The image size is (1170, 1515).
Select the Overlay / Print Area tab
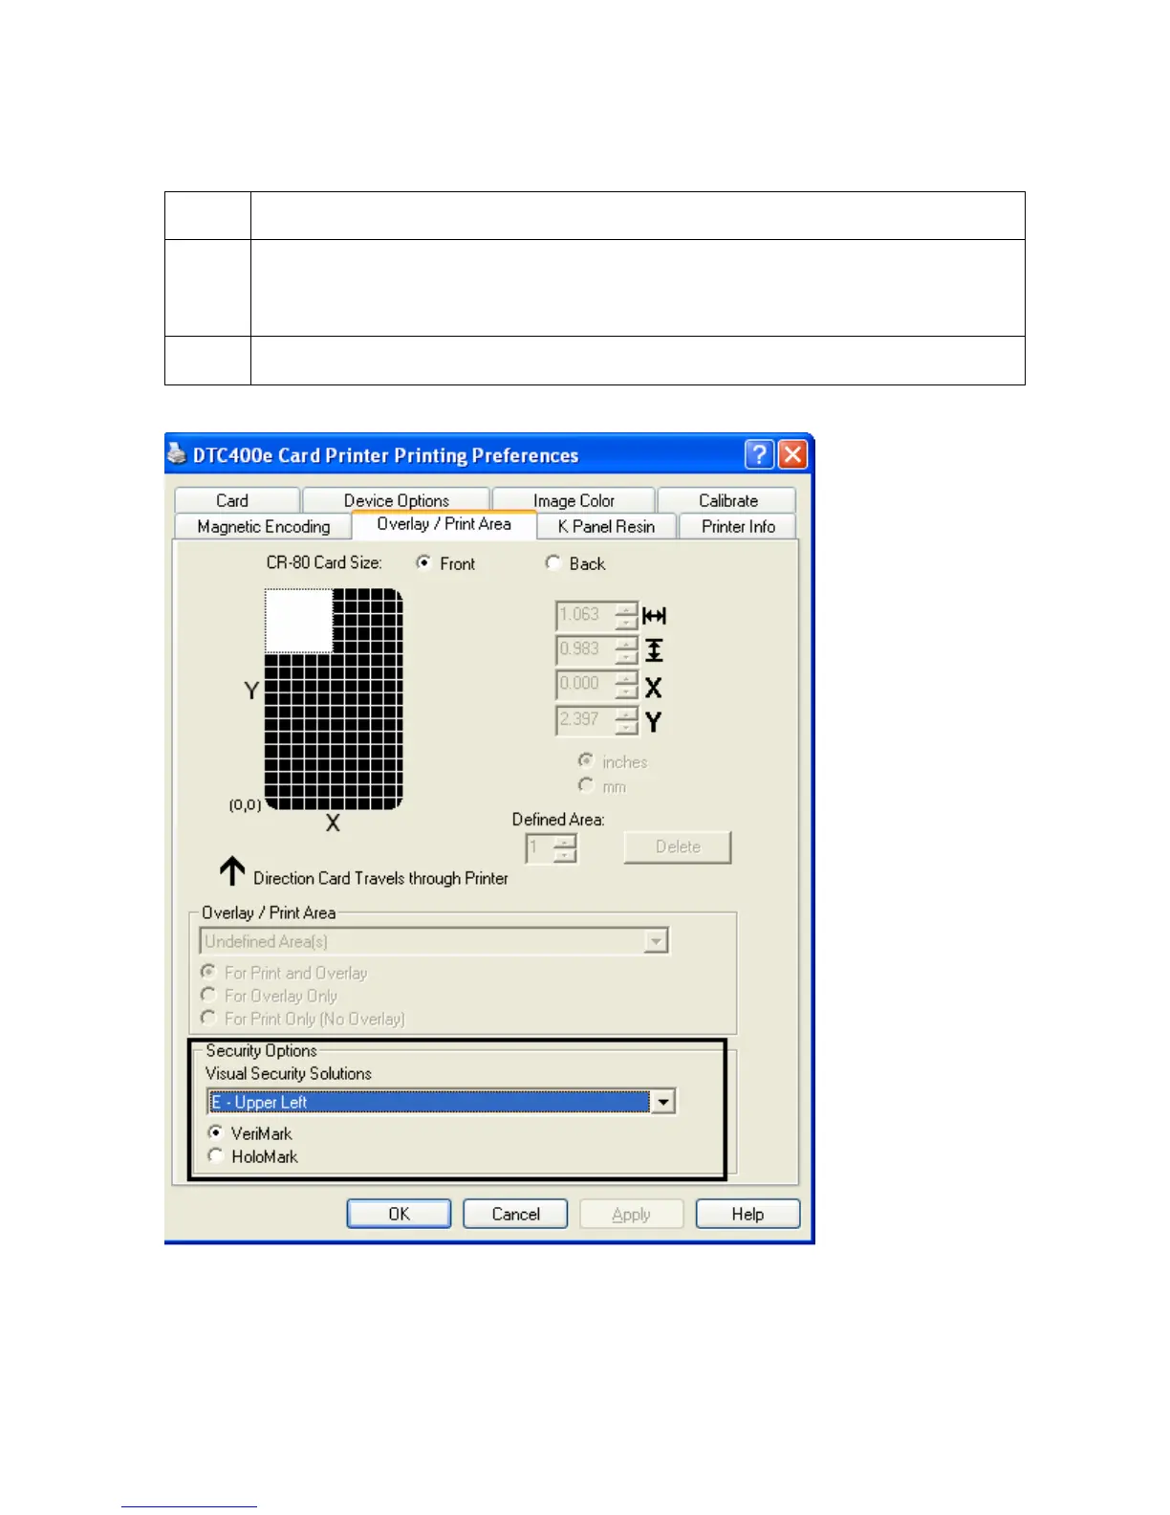pos(444,524)
